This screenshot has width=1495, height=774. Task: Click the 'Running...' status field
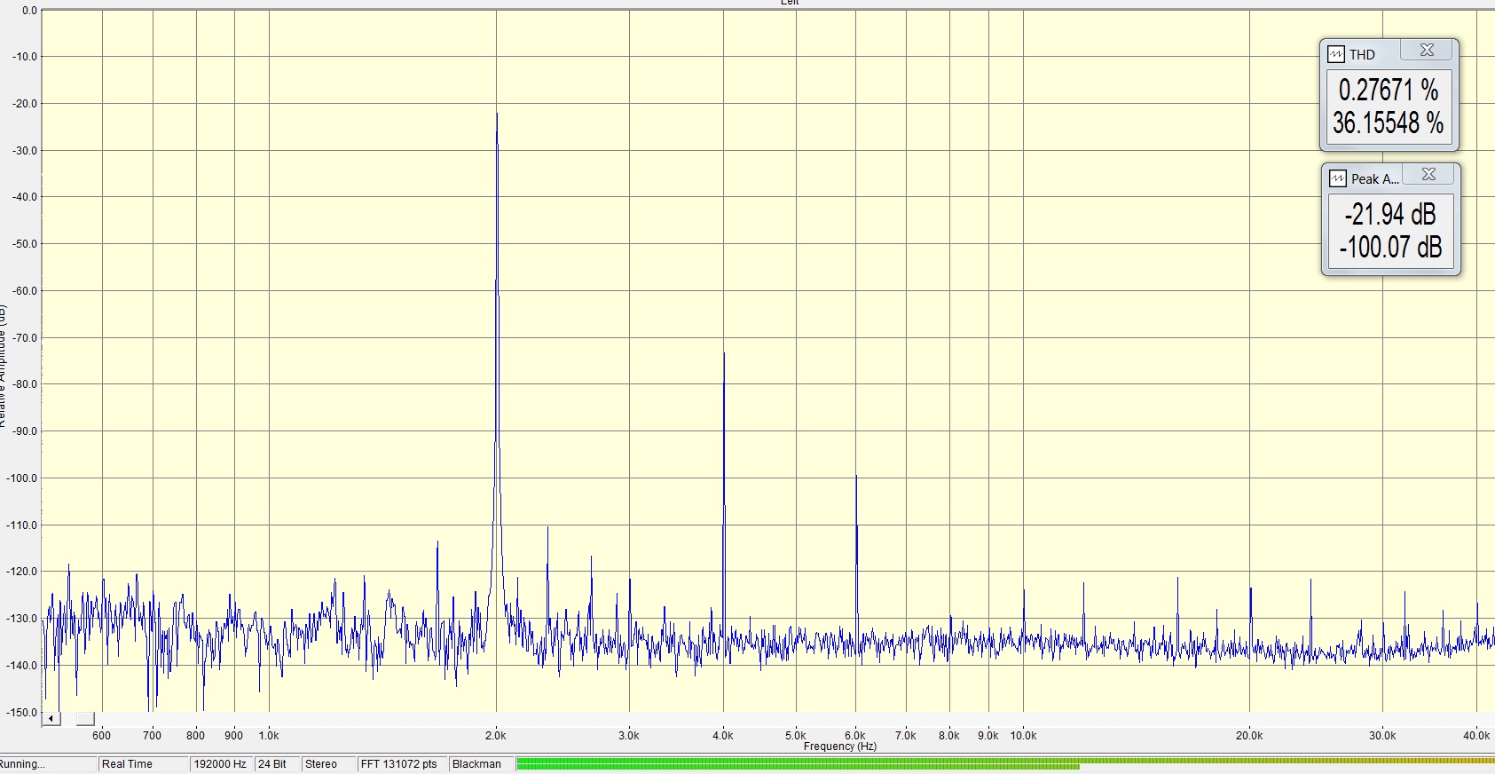tap(48, 764)
